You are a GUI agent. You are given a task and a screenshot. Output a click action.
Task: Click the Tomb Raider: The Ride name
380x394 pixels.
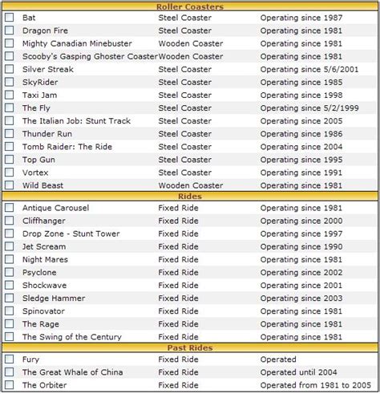tap(67, 147)
